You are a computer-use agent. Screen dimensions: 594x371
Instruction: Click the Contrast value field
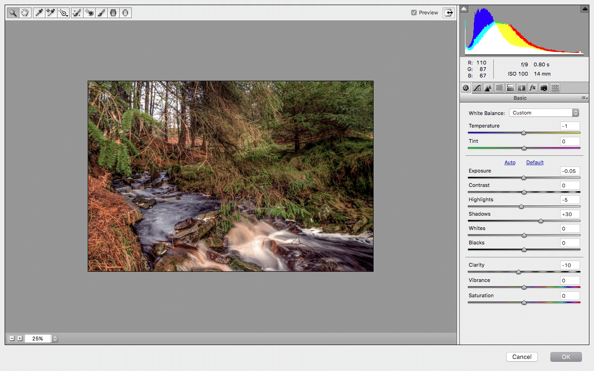pos(570,185)
